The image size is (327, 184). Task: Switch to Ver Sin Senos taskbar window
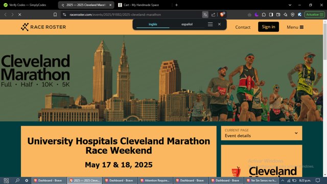[x=262, y=180]
